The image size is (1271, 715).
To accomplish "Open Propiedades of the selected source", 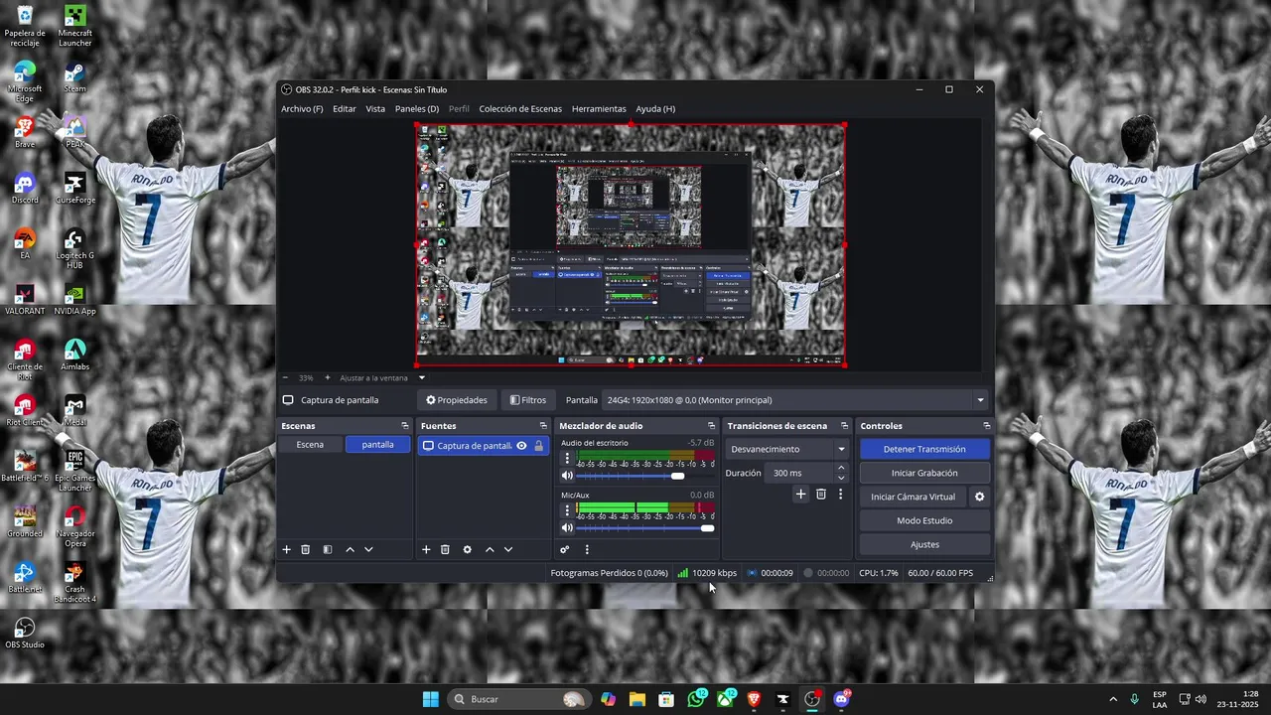I will coord(457,400).
